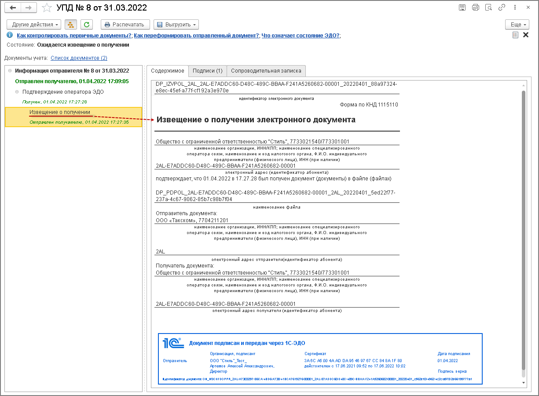
Task: Click the document preview vertical scrollbar
Action: (523, 230)
